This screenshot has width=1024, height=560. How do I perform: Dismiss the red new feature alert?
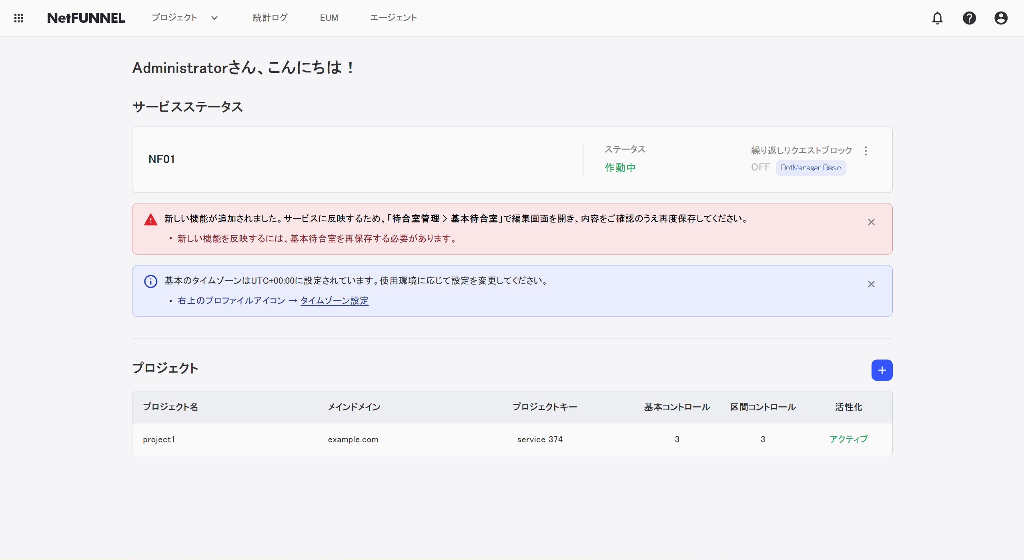871,222
